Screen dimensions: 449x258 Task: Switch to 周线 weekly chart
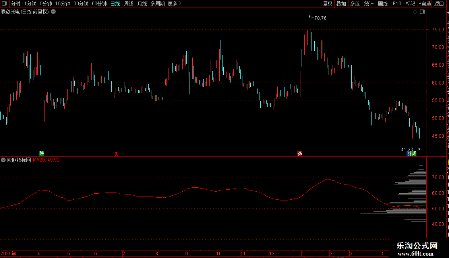pyautogui.click(x=129, y=4)
